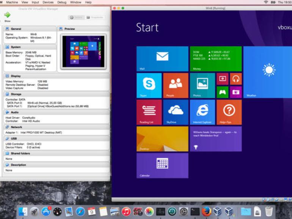
Task: Open the Sports news tile about Wimbledon
Action: coord(216,139)
